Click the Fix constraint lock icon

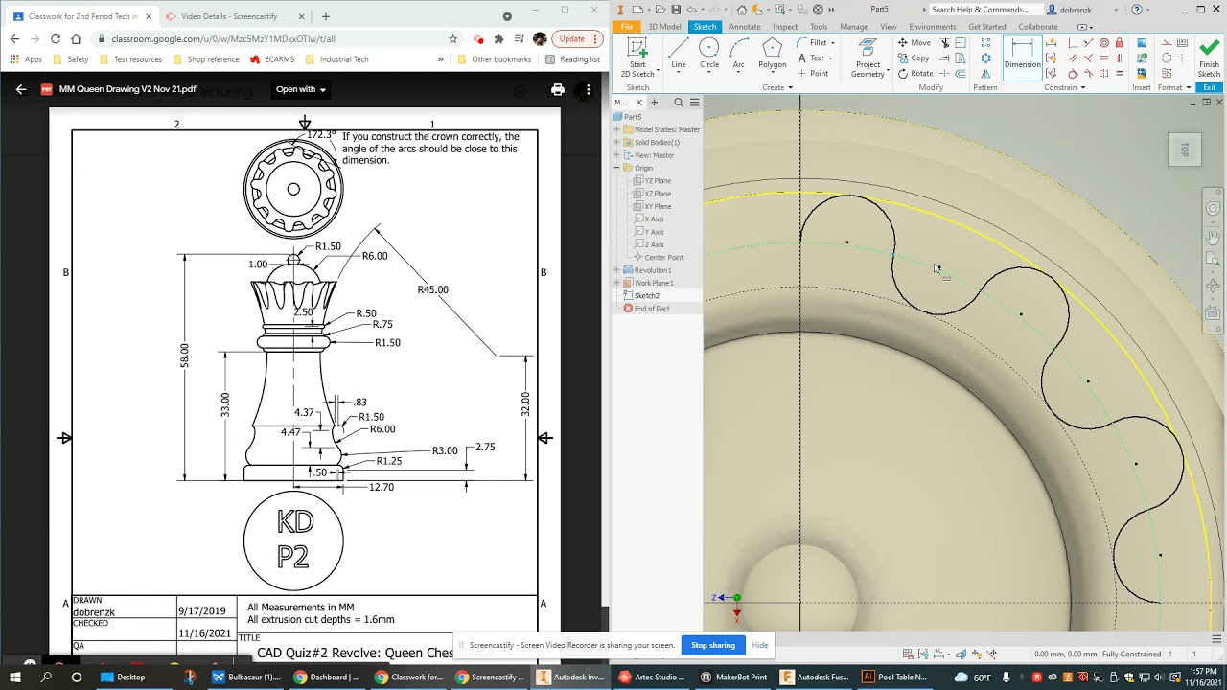point(1119,43)
